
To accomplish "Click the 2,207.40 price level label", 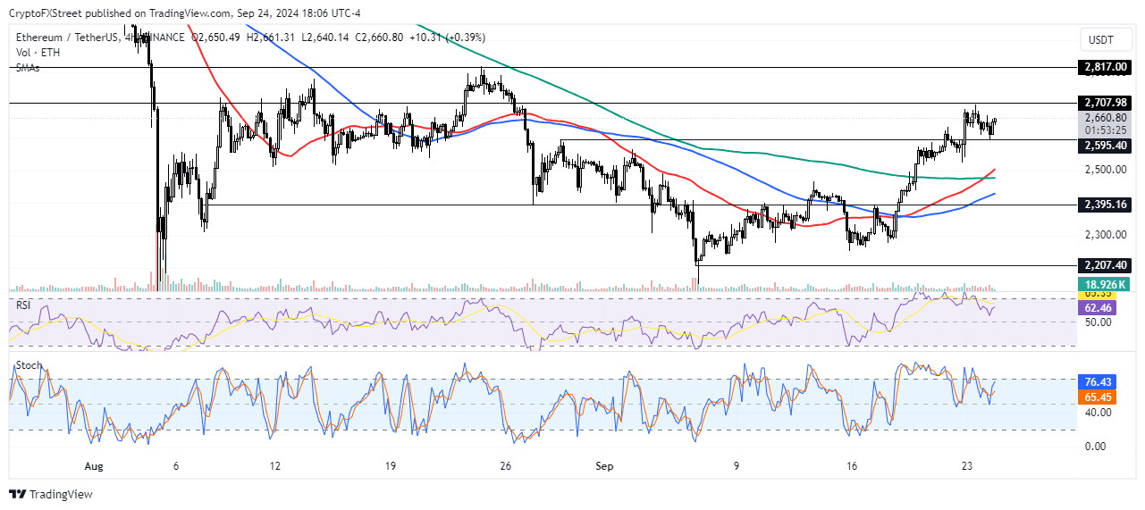I will [1105, 265].
